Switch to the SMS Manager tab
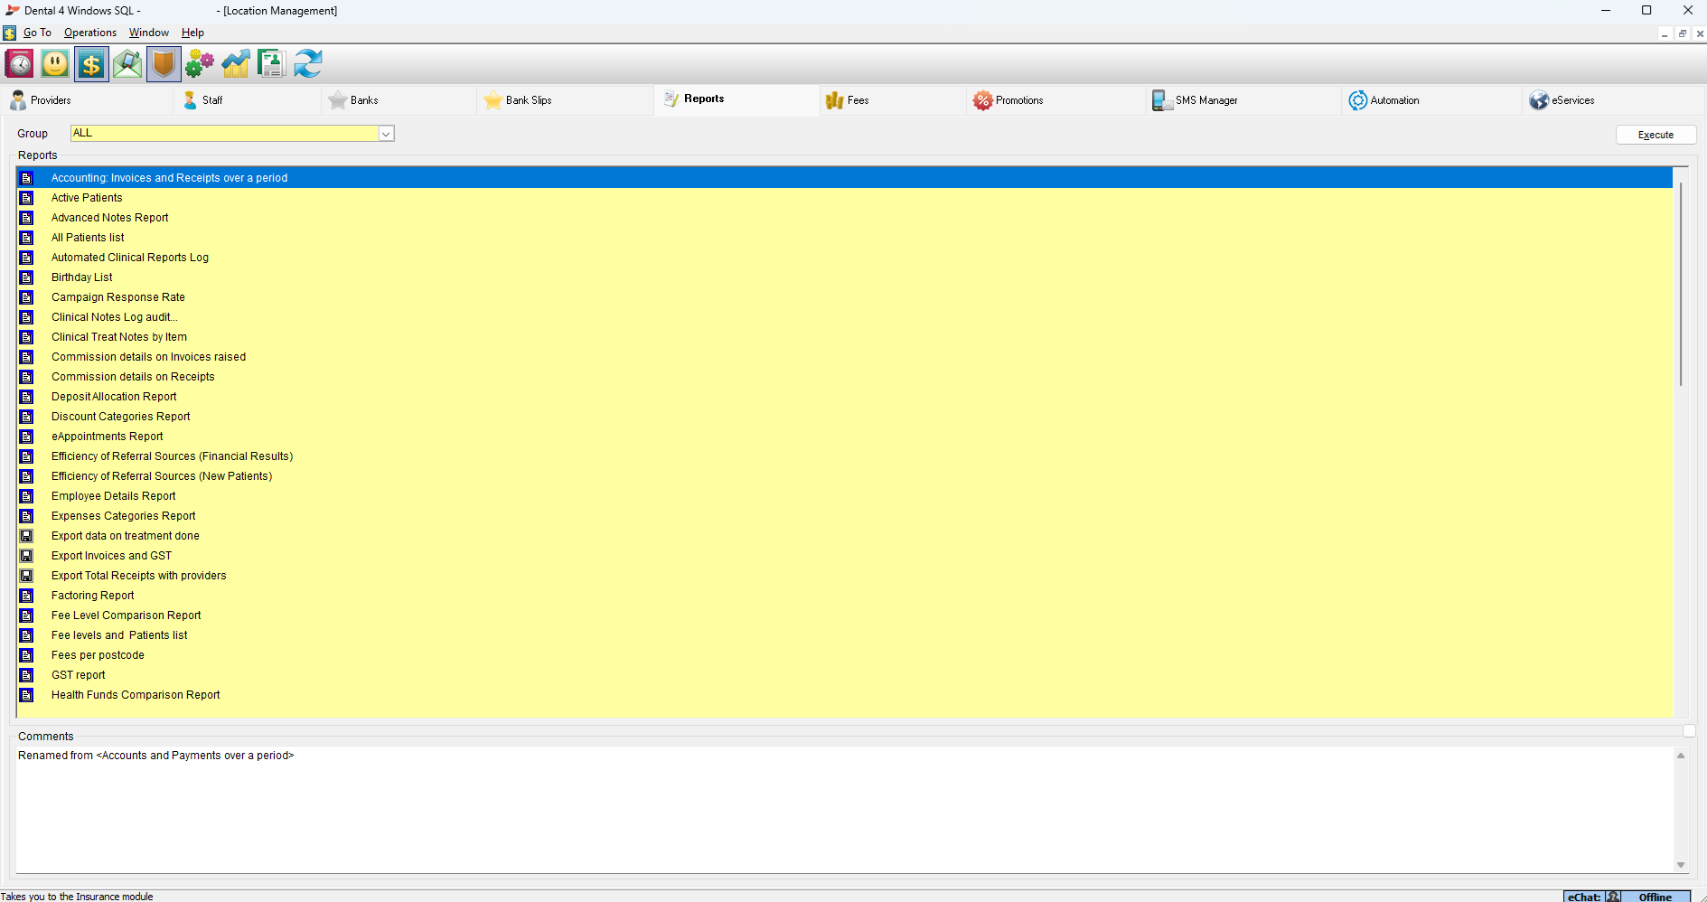The width and height of the screenshot is (1707, 902). [x=1205, y=100]
